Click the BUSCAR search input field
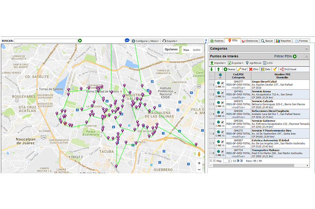 coord(46,41)
